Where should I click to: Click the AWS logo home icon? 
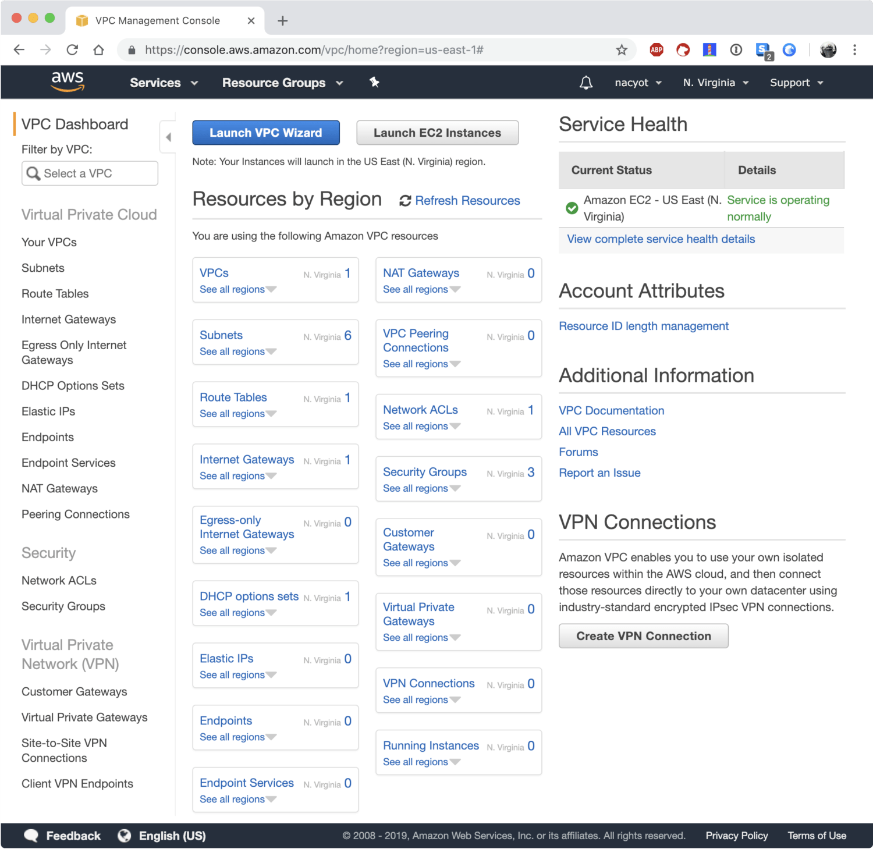click(x=68, y=82)
